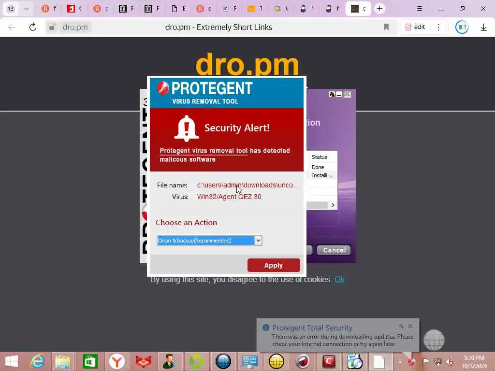Bookmark this page with the bookmark icon
This screenshot has height=371, width=495.
pyautogui.click(x=386, y=27)
